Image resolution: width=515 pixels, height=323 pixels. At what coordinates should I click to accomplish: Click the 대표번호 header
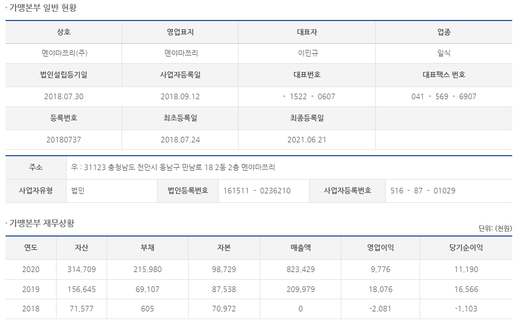[x=307, y=75]
